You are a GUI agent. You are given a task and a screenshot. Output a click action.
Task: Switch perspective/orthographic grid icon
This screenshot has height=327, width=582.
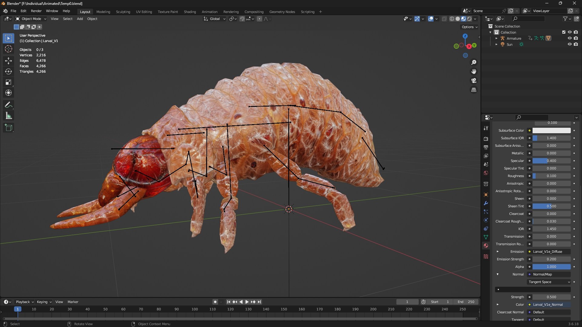pyautogui.click(x=474, y=90)
